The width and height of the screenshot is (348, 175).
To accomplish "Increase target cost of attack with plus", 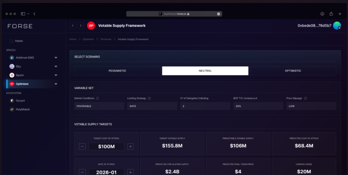I will click(130, 147).
